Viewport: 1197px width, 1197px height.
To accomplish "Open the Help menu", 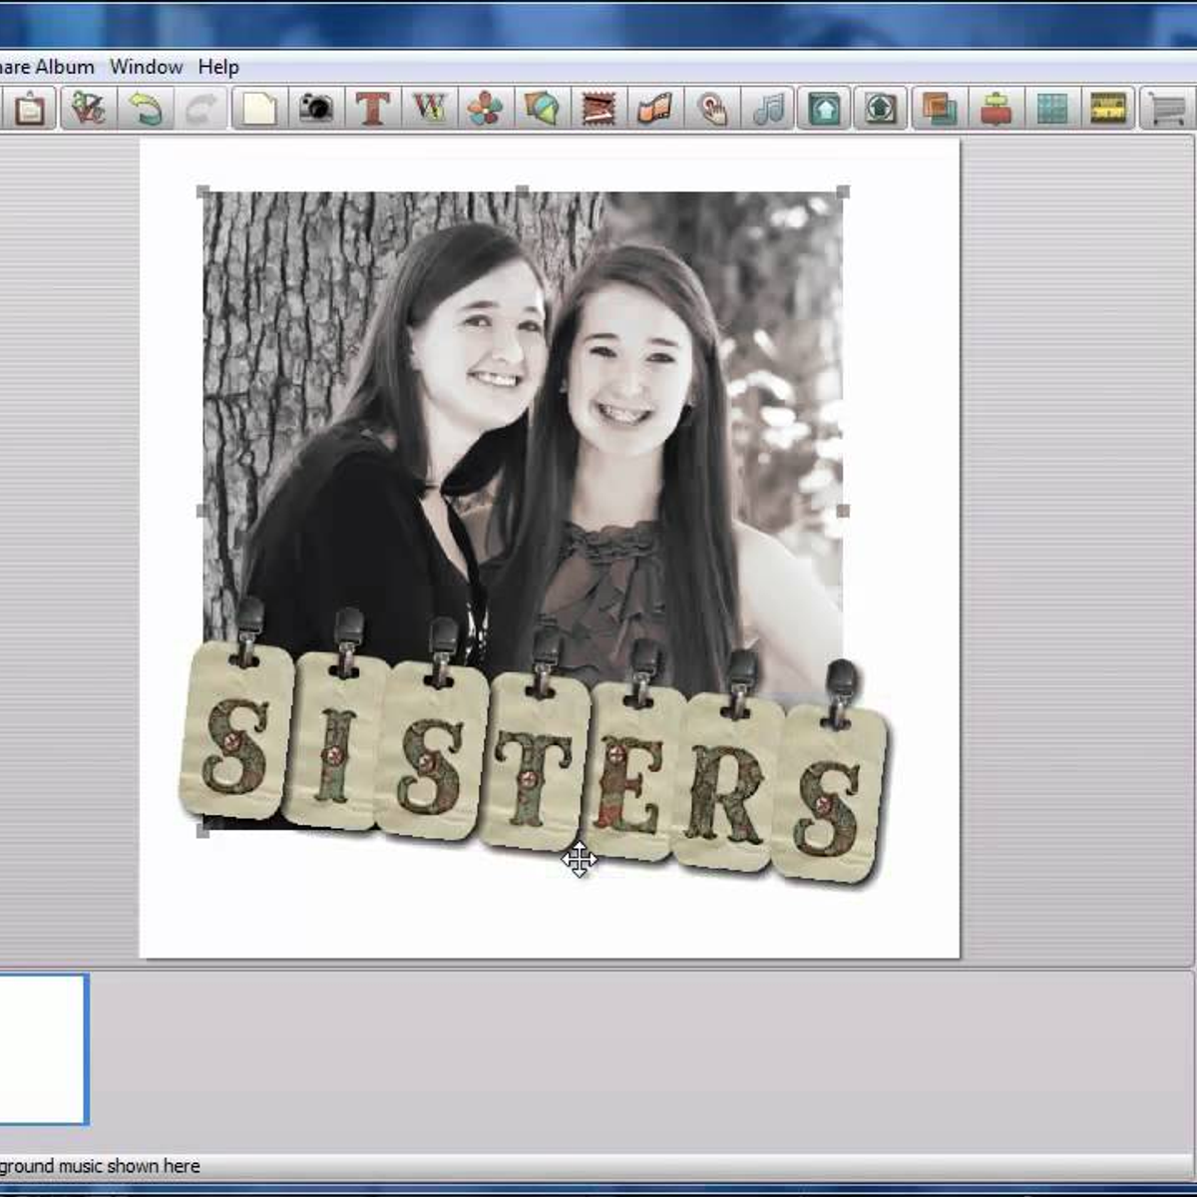I will [217, 67].
